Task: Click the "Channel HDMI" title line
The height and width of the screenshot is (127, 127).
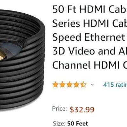Action: tap(90, 65)
